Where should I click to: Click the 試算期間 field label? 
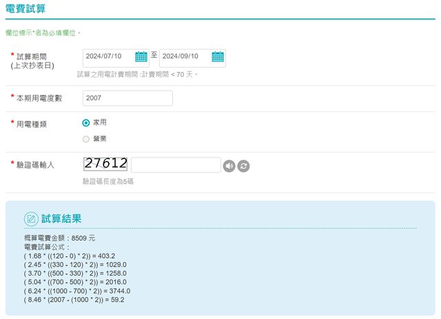tap(32, 56)
